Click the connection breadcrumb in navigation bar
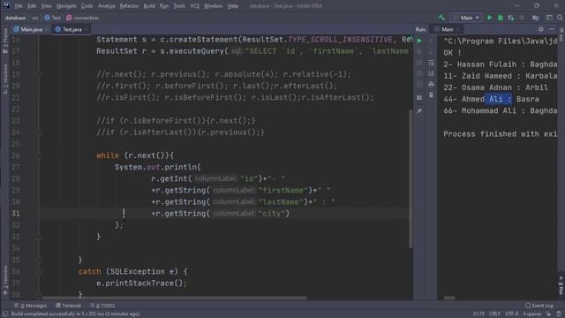Viewport: 565px width, 318px height. pos(82,18)
